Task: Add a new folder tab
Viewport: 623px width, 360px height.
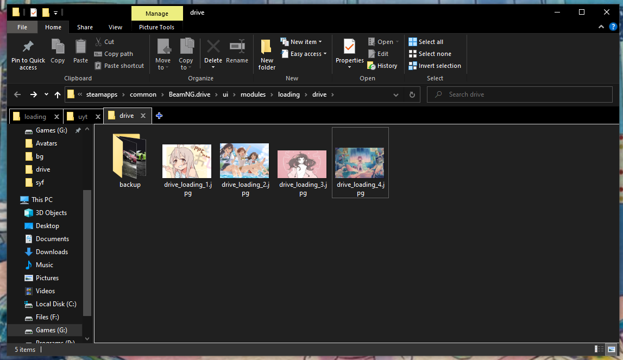Action: [x=159, y=116]
